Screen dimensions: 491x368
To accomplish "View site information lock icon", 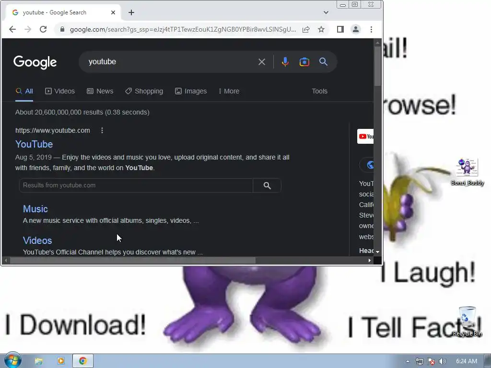I will [62, 29].
